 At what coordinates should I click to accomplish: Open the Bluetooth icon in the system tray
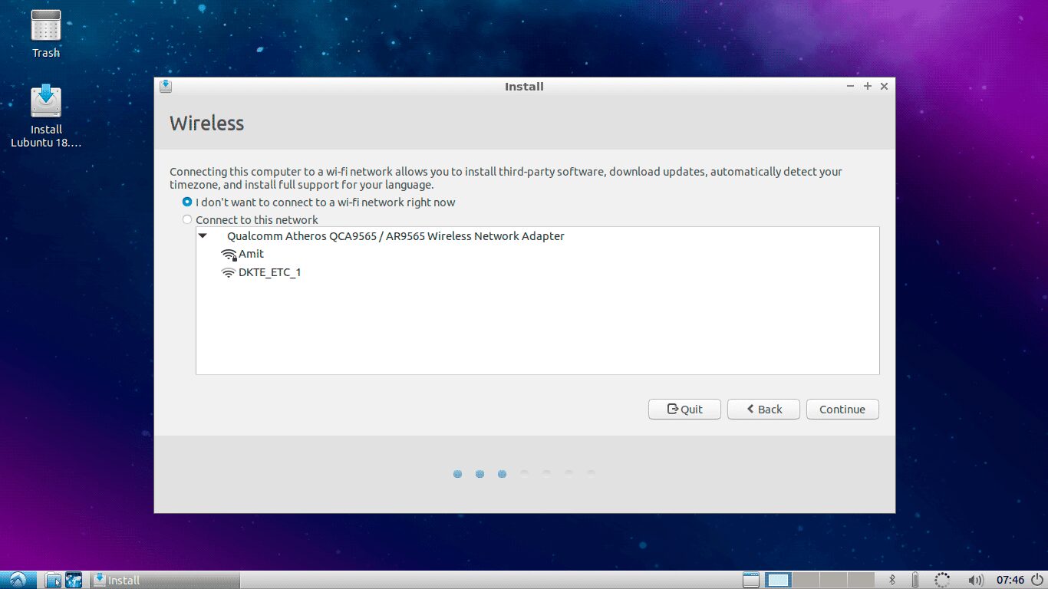tap(891, 580)
